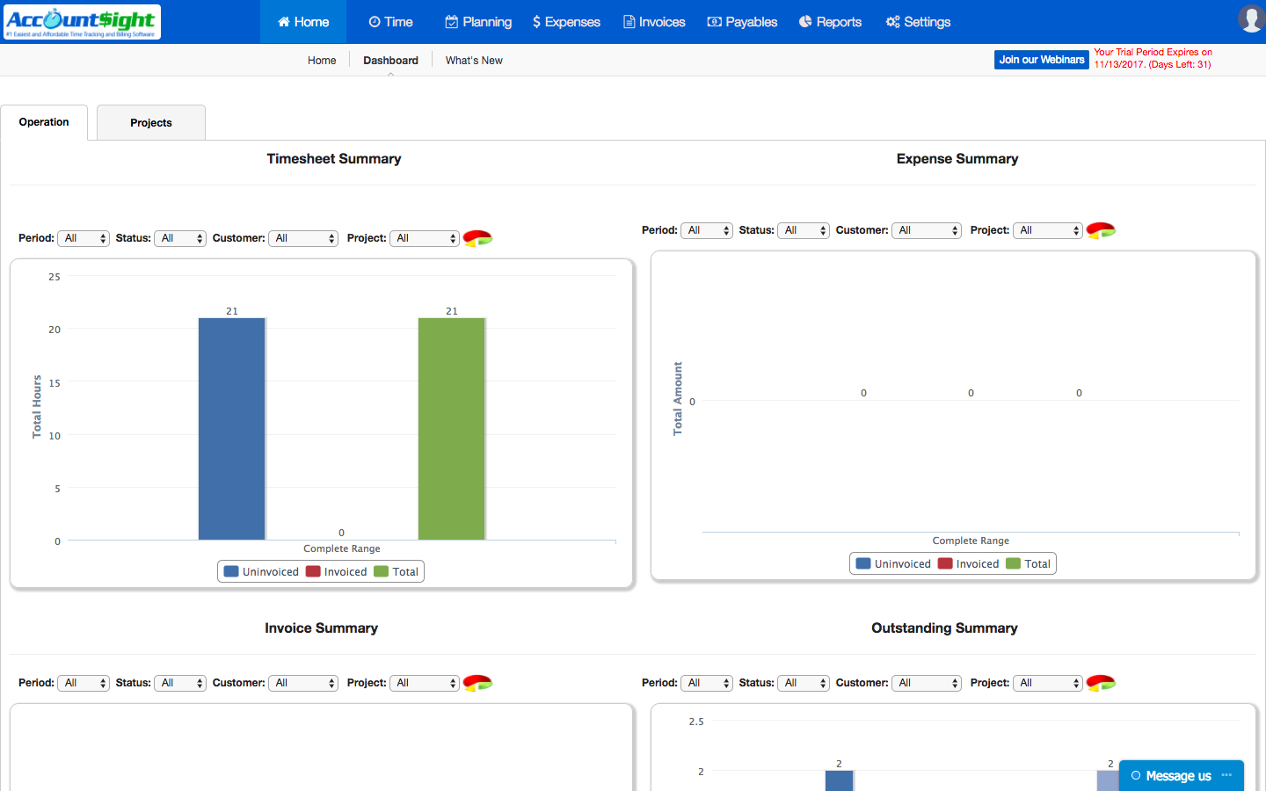Open the Message us chat widget
The height and width of the screenshot is (791, 1266).
1182,775
